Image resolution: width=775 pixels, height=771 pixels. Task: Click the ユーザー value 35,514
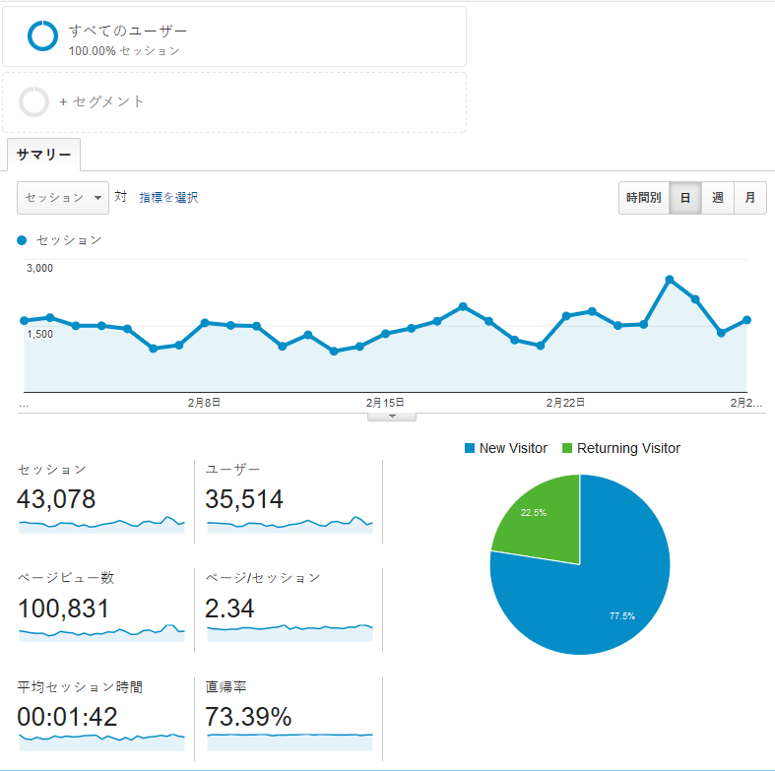pos(244,499)
